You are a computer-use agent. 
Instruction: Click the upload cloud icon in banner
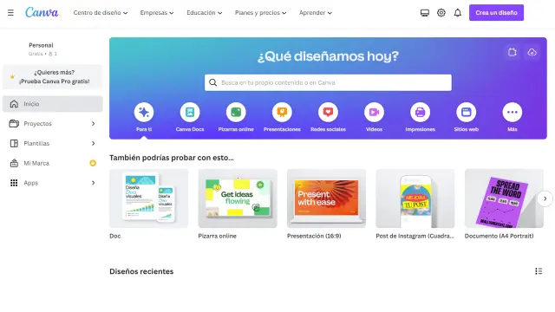[532, 52]
